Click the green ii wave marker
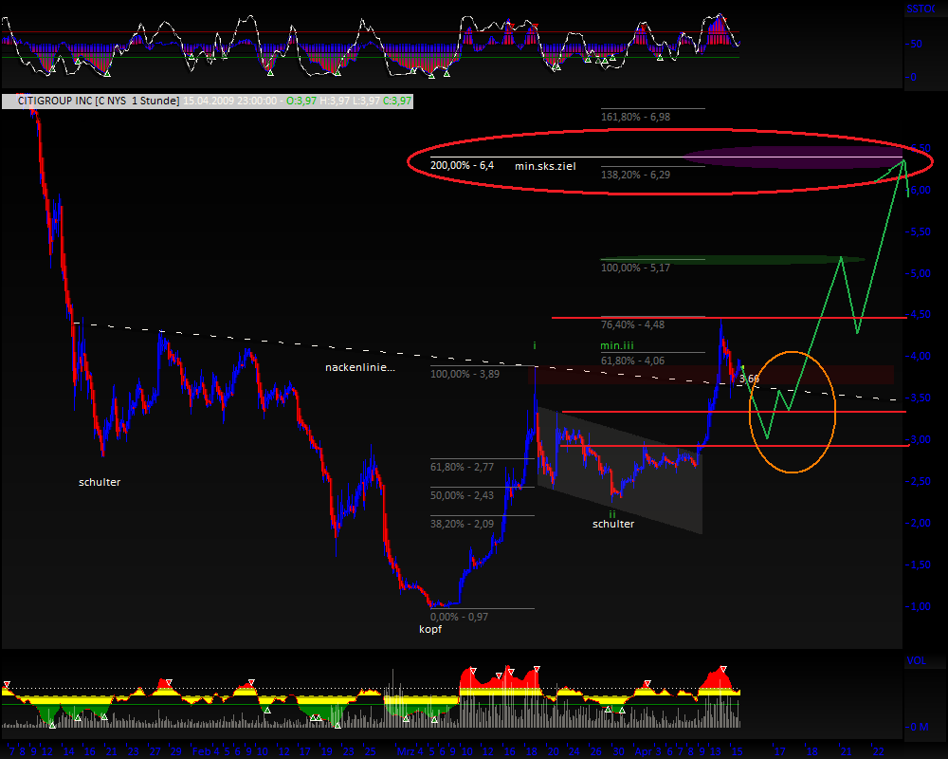The height and width of the screenshot is (759, 948). [611, 514]
